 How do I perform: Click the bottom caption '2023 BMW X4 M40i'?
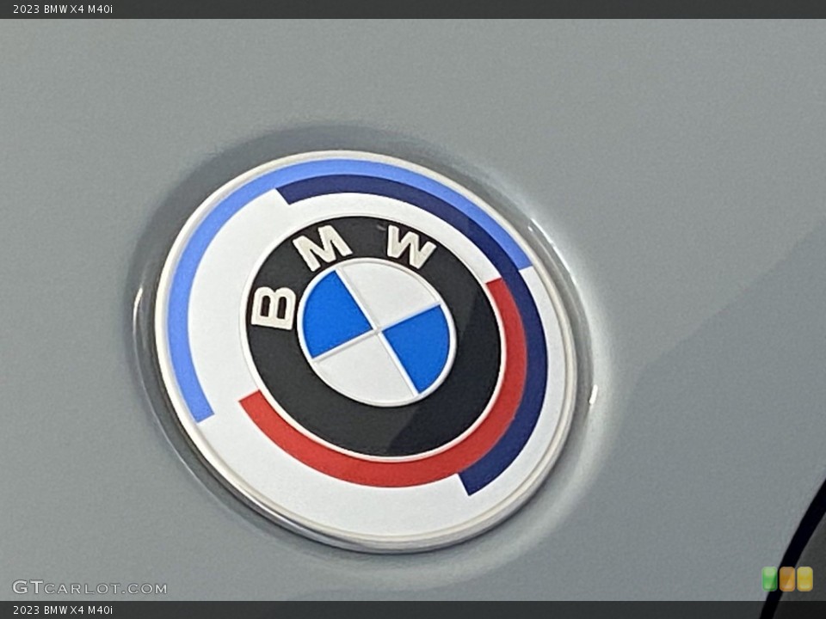[x=63, y=610]
